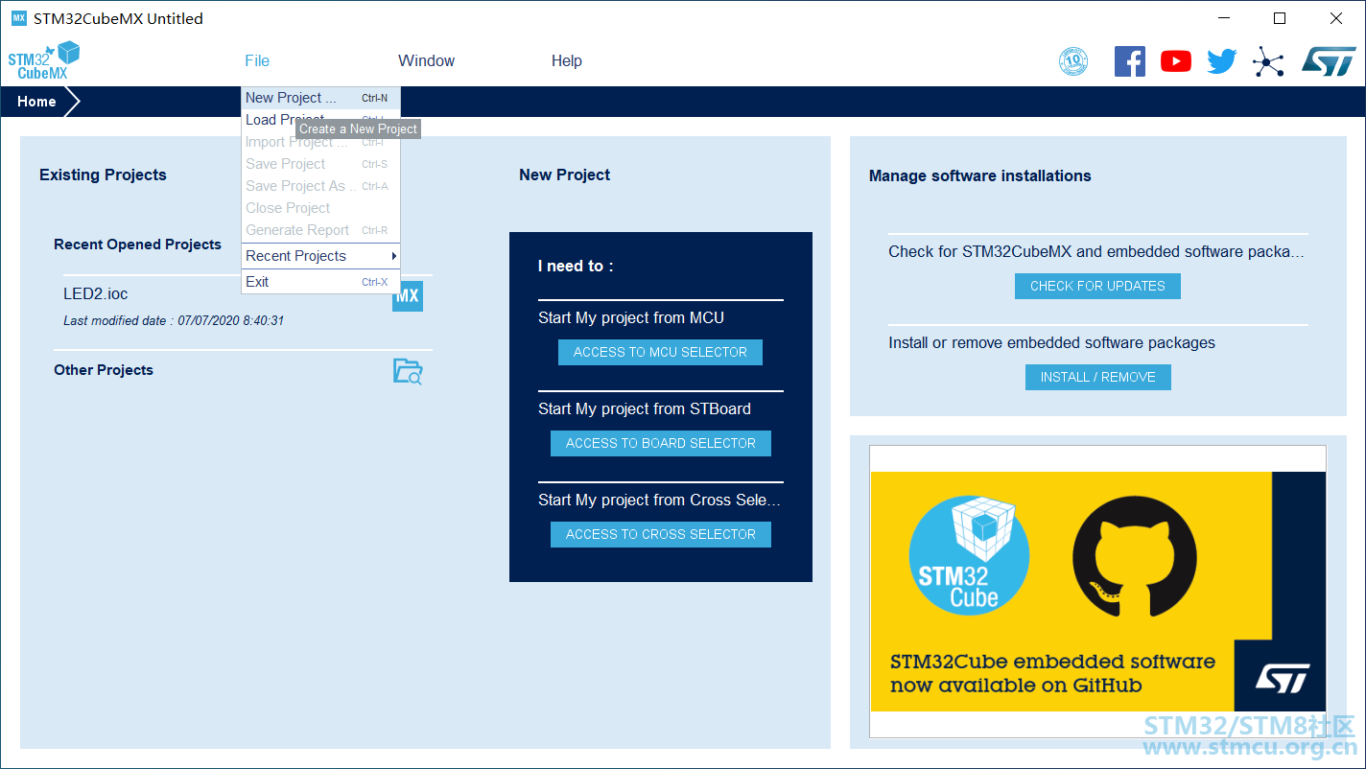
Task: Open the Twitter icon
Action: [1222, 61]
